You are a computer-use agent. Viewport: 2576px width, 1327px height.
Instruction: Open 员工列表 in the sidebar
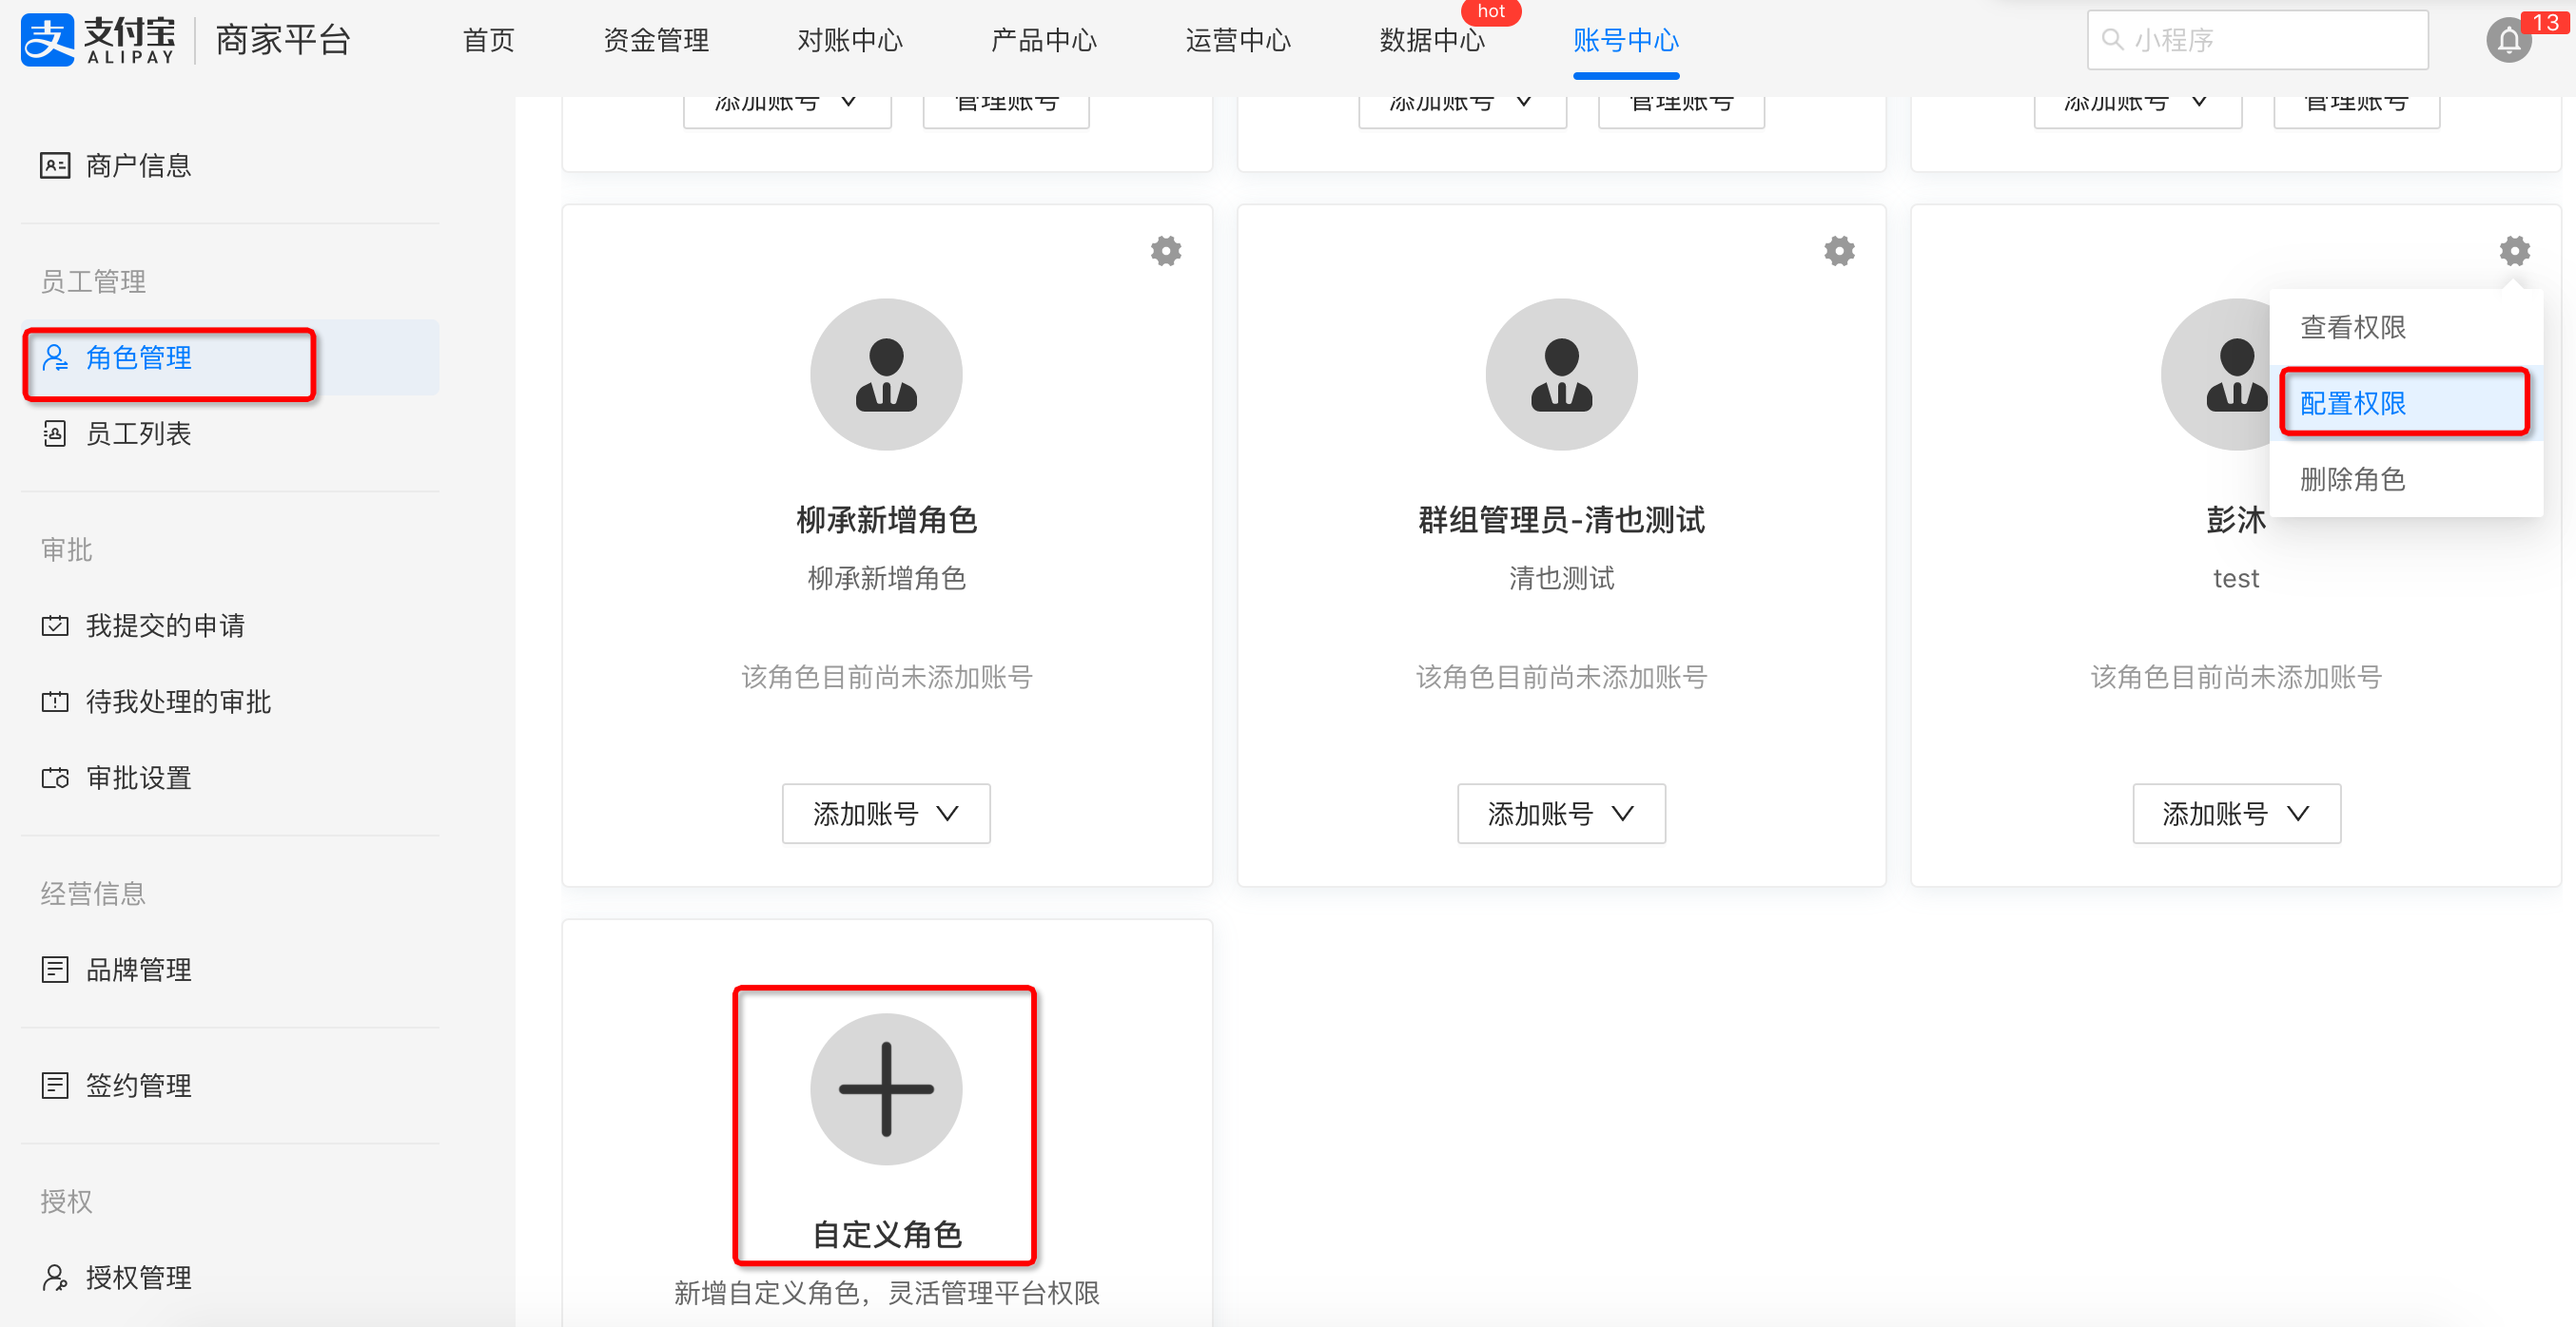tap(138, 433)
